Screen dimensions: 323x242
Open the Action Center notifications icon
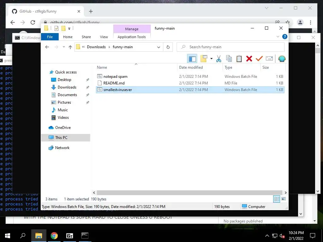tap(313, 236)
